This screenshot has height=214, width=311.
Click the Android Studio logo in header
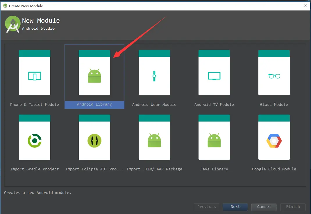(x=13, y=24)
